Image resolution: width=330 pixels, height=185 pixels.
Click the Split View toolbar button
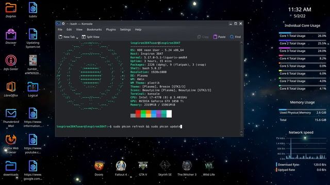click(x=91, y=37)
